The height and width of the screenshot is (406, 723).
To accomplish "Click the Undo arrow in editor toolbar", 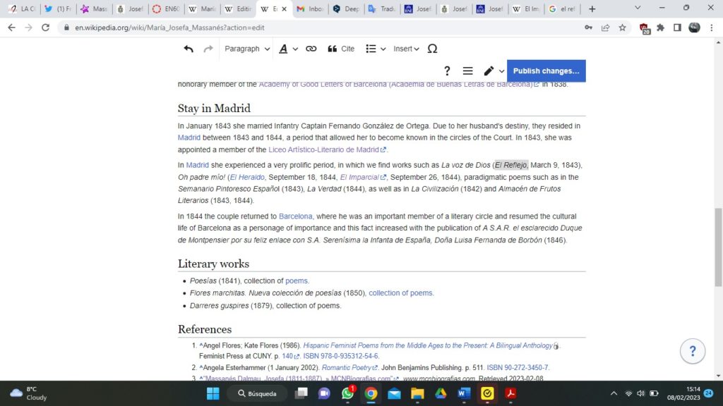I will (189, 49).
